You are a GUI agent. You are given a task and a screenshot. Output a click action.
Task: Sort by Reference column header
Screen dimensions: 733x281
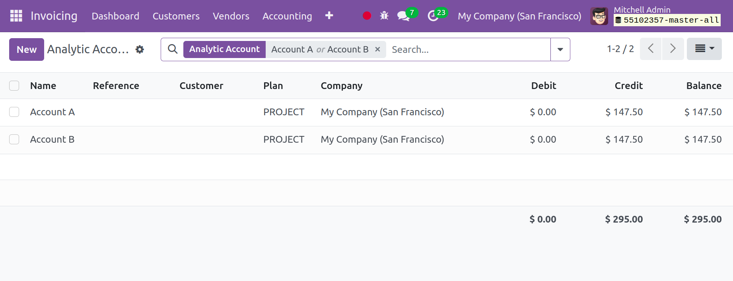point(116,86)
